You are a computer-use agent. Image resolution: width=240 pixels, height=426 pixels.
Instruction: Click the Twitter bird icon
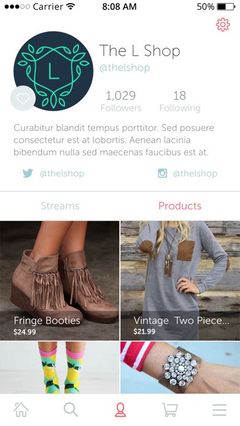click(x=28, y=173)
